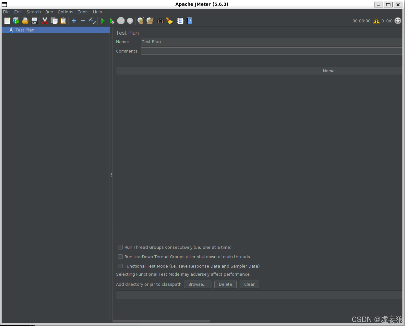The width and height of the screenshot is (405, 326).
Task: Click Start no pauses icon
Action: click(112, 21)
